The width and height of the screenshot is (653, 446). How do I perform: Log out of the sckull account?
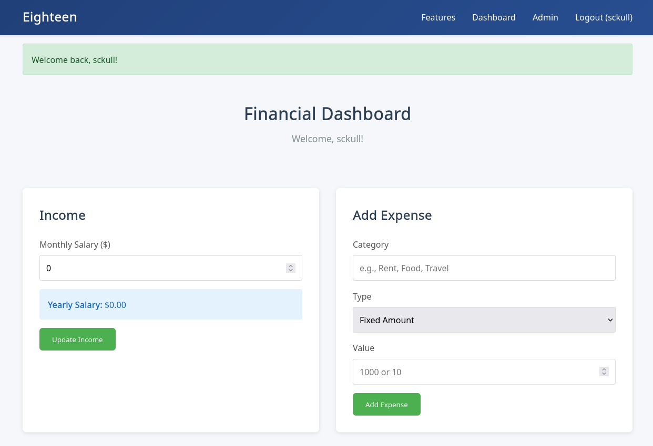point(604,17)
